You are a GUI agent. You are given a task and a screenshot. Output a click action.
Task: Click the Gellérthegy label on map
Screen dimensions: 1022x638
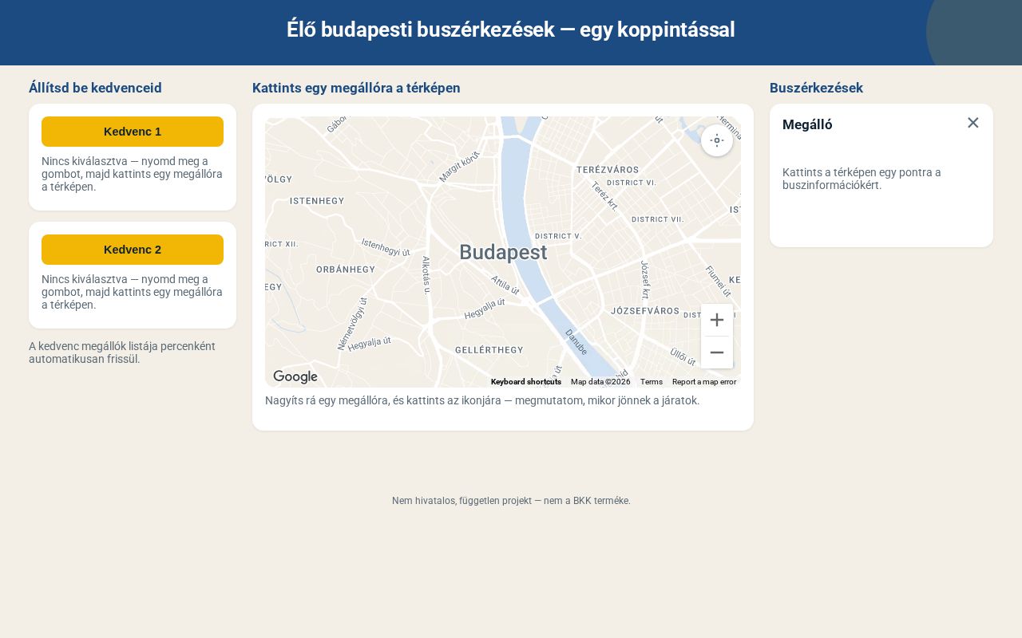click(x=489, y=350)
